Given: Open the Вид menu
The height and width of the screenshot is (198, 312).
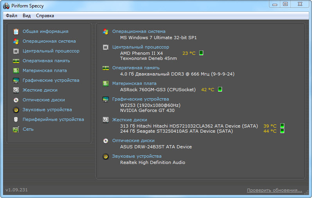Looking at the screenshot, I should coord(27,16).
